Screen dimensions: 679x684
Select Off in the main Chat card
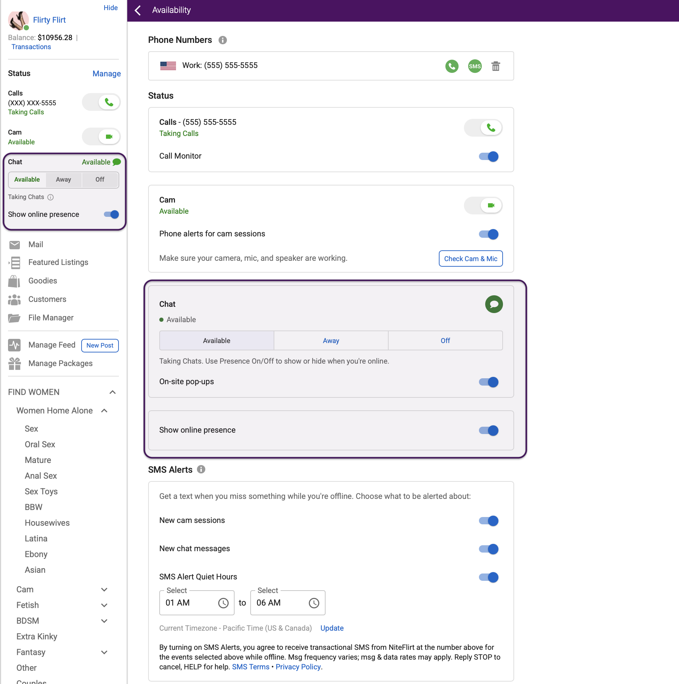[445, 341]
